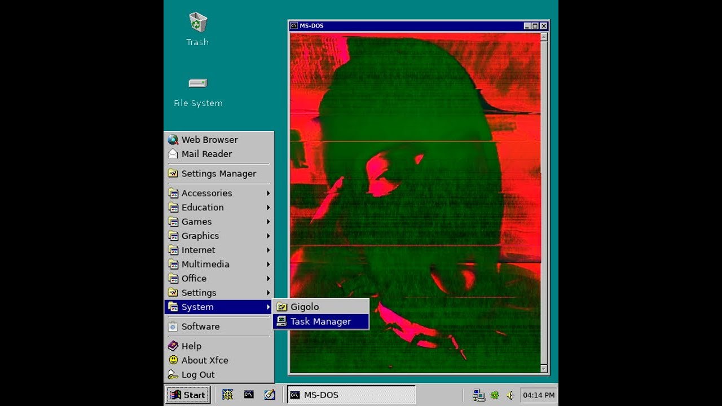722x406 pixels.
Task: Expand the Accessories submenu arrow
Action: tap(268, 193)
